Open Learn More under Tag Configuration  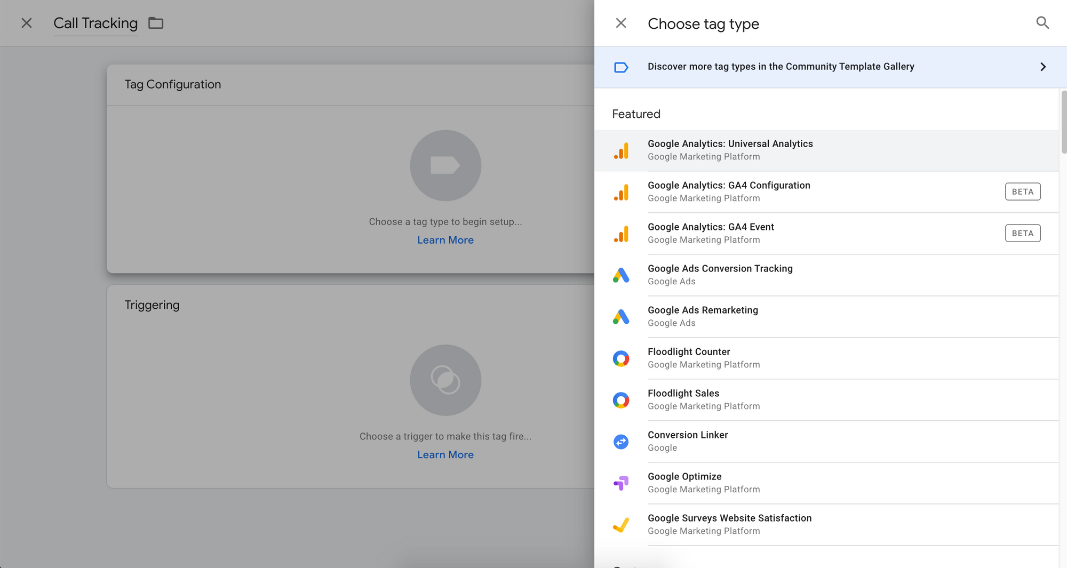(x=445, y=240)
